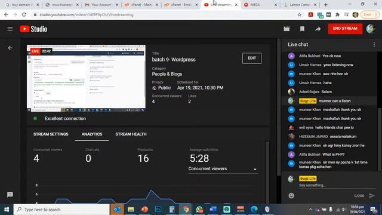Screen dimensions: 382x215
Task: Click the Average watchtime value 5:28
Action: click(199, 158)
